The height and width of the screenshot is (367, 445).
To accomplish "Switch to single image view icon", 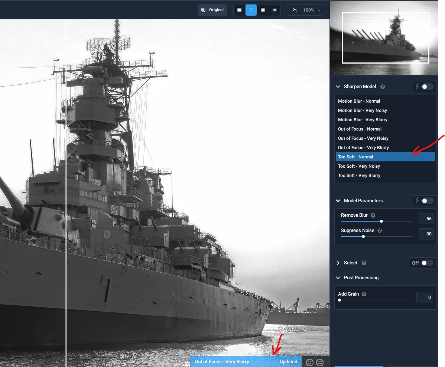I will click(x=239, y=10).
